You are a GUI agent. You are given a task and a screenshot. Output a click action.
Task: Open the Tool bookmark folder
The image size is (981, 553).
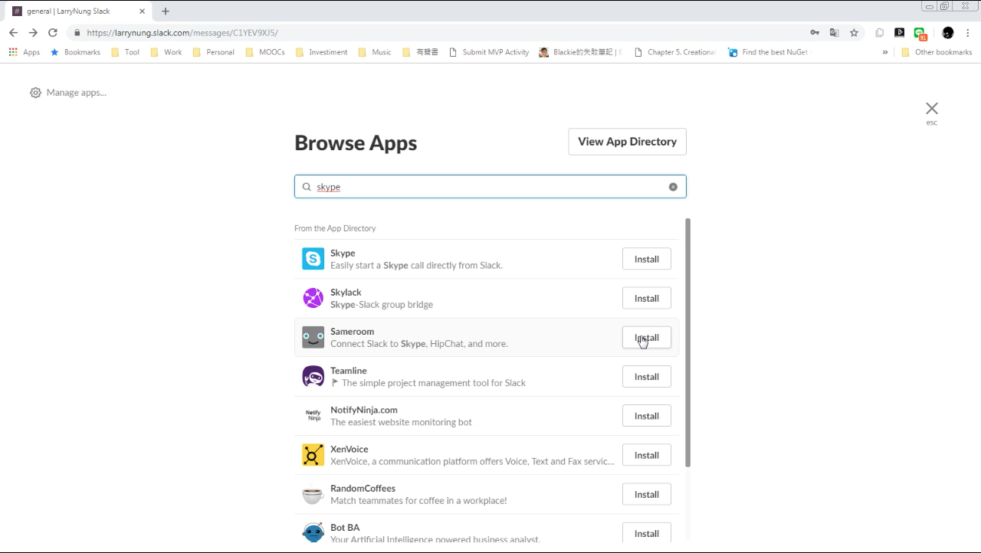pos(126,52)
